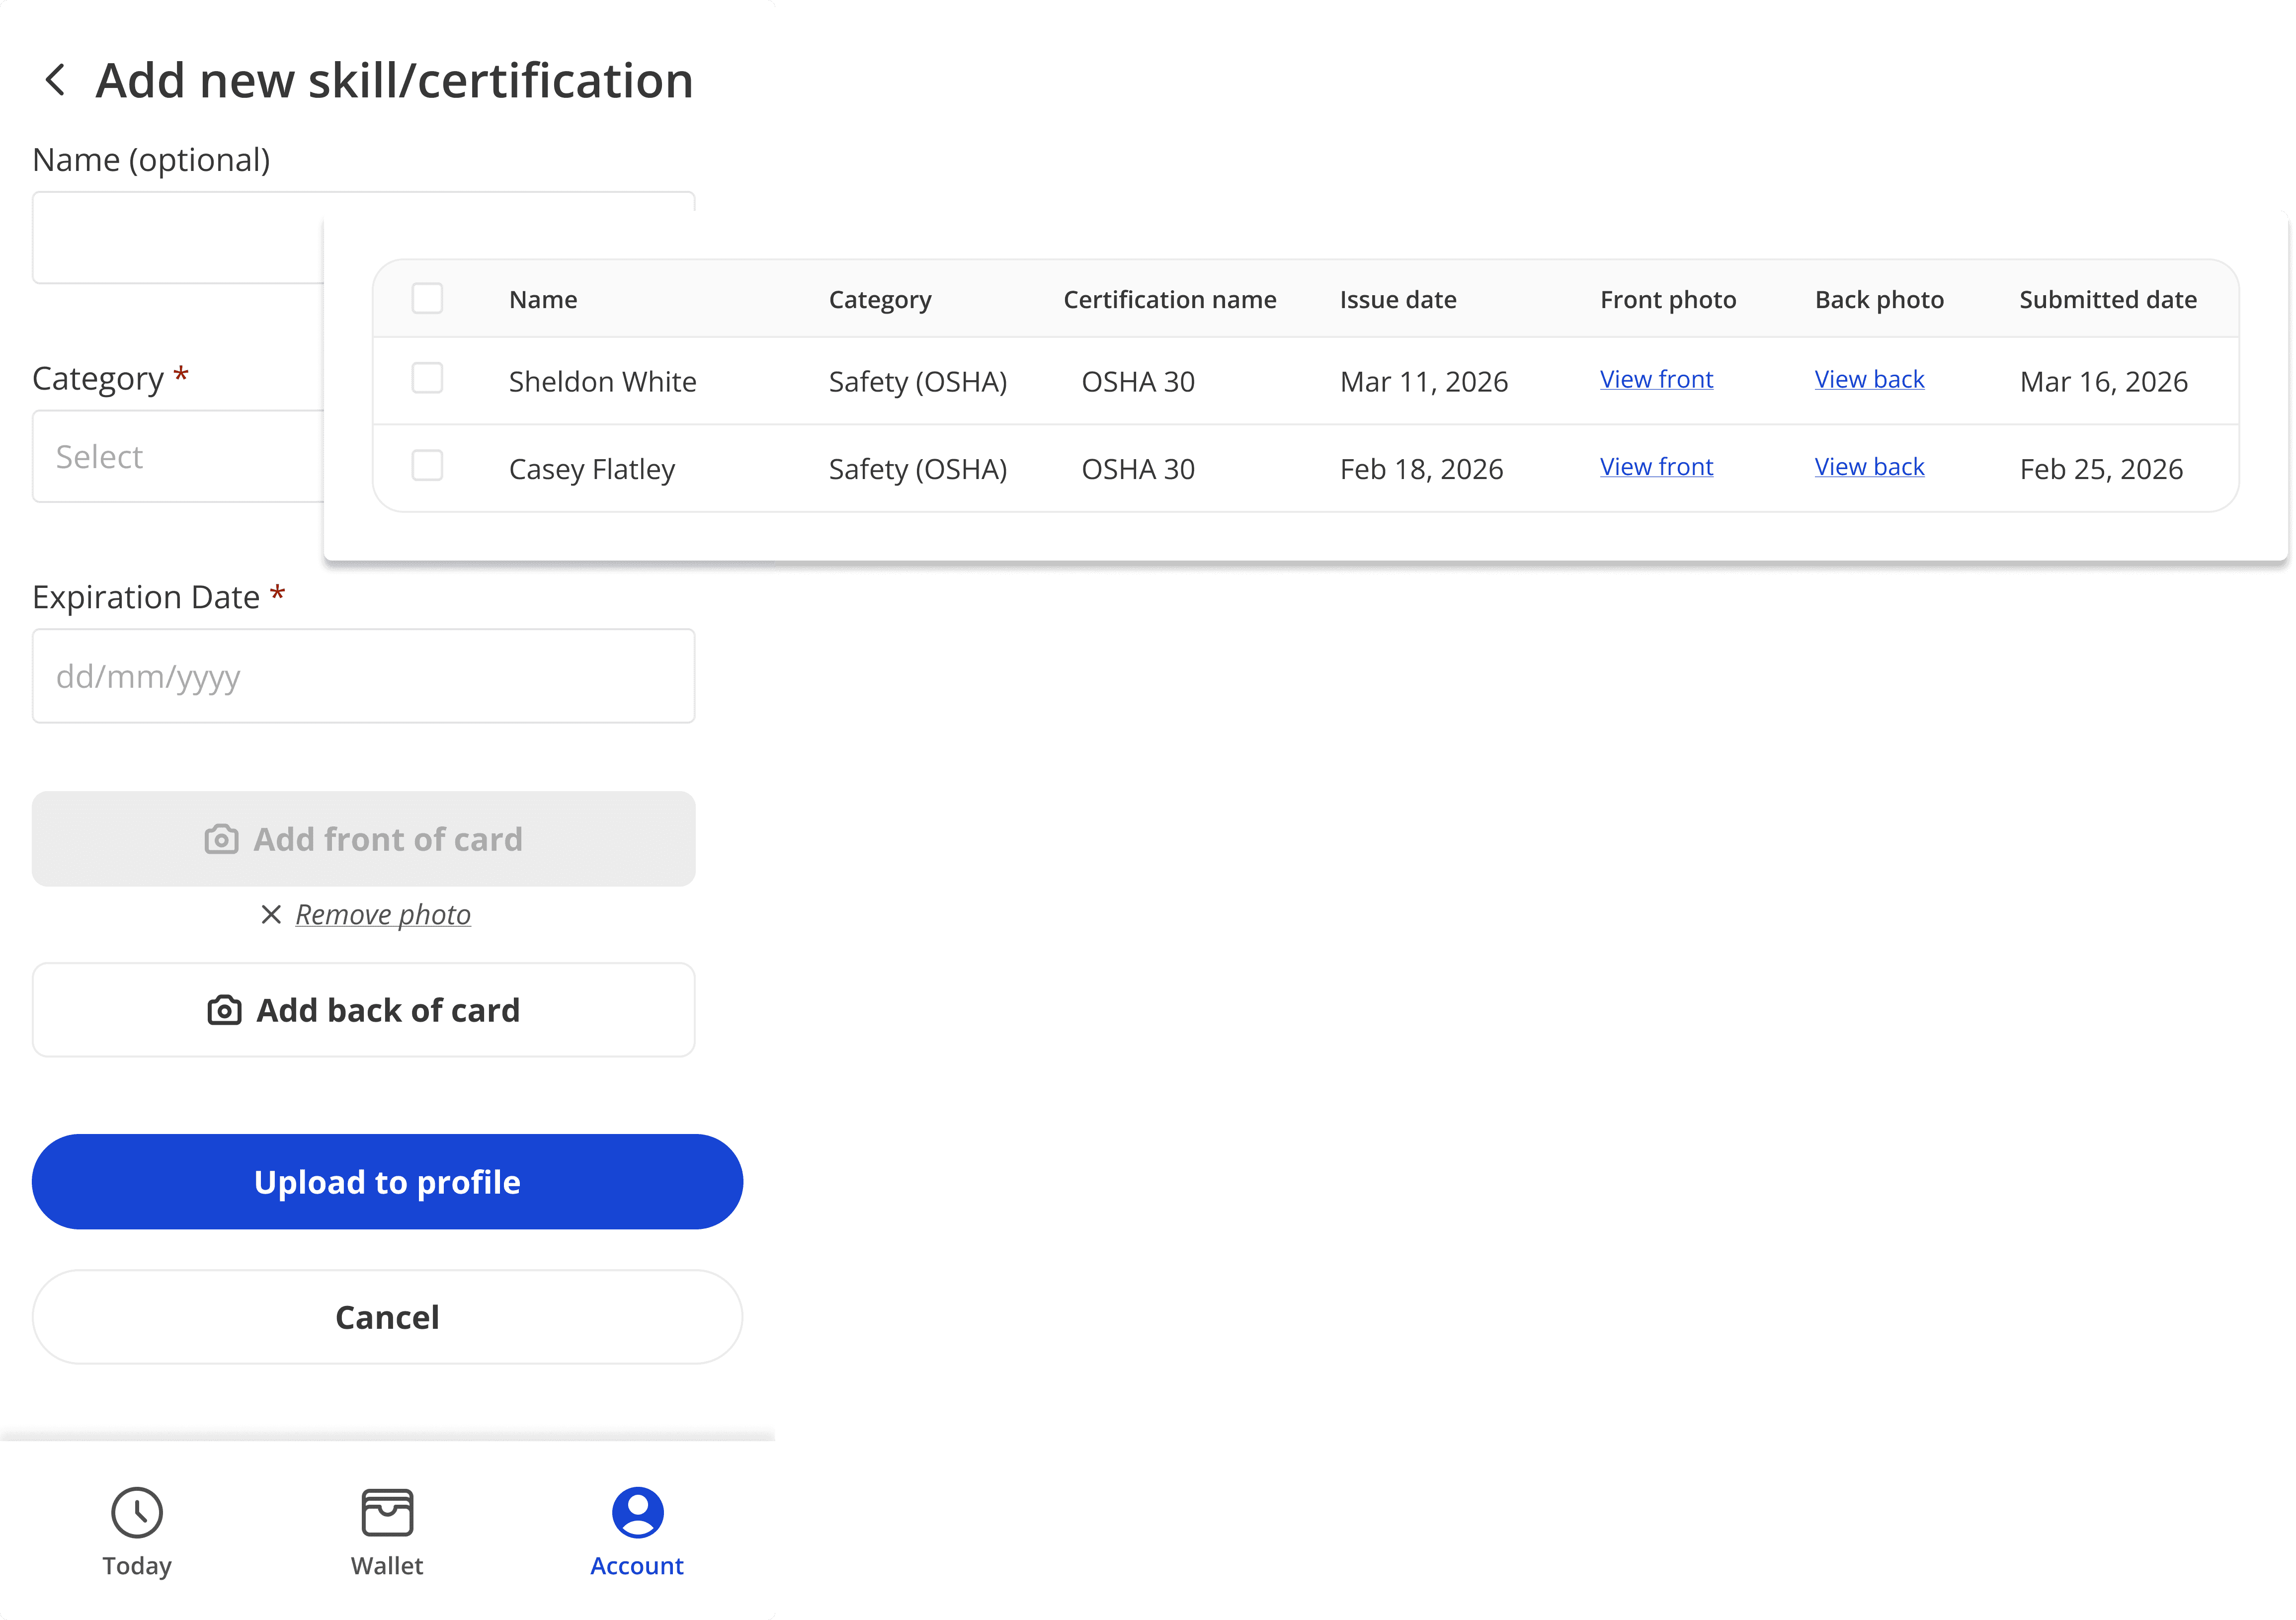Open View back for Casey Flatley
The image size is (2296, 1620).
pos(1869,466)
